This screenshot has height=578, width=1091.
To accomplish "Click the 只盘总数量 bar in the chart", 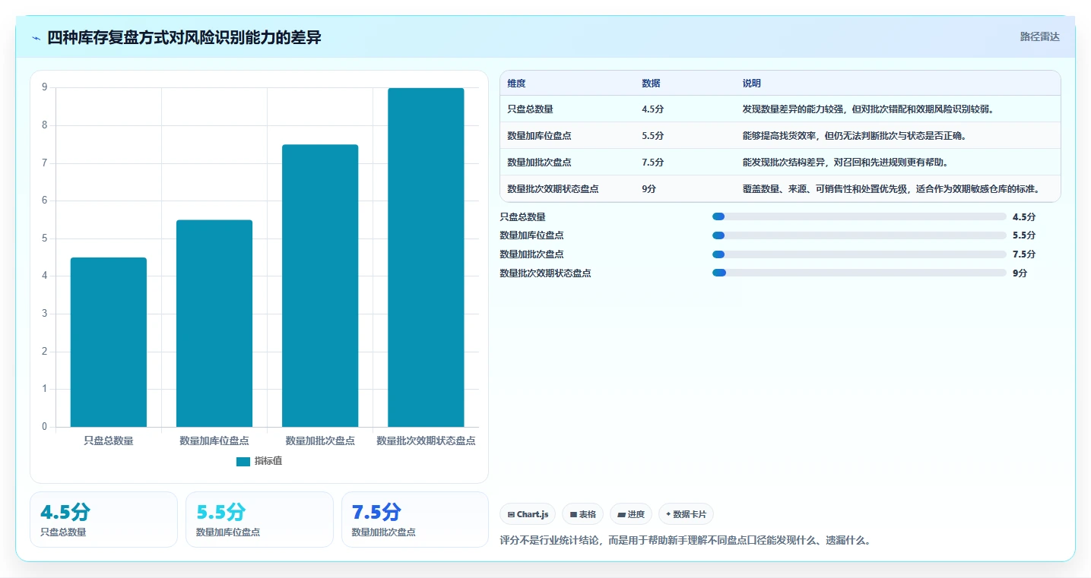I will coord(109,342).
